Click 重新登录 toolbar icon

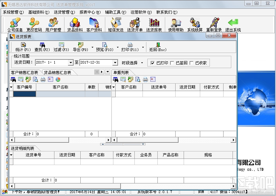pos(214,25)
